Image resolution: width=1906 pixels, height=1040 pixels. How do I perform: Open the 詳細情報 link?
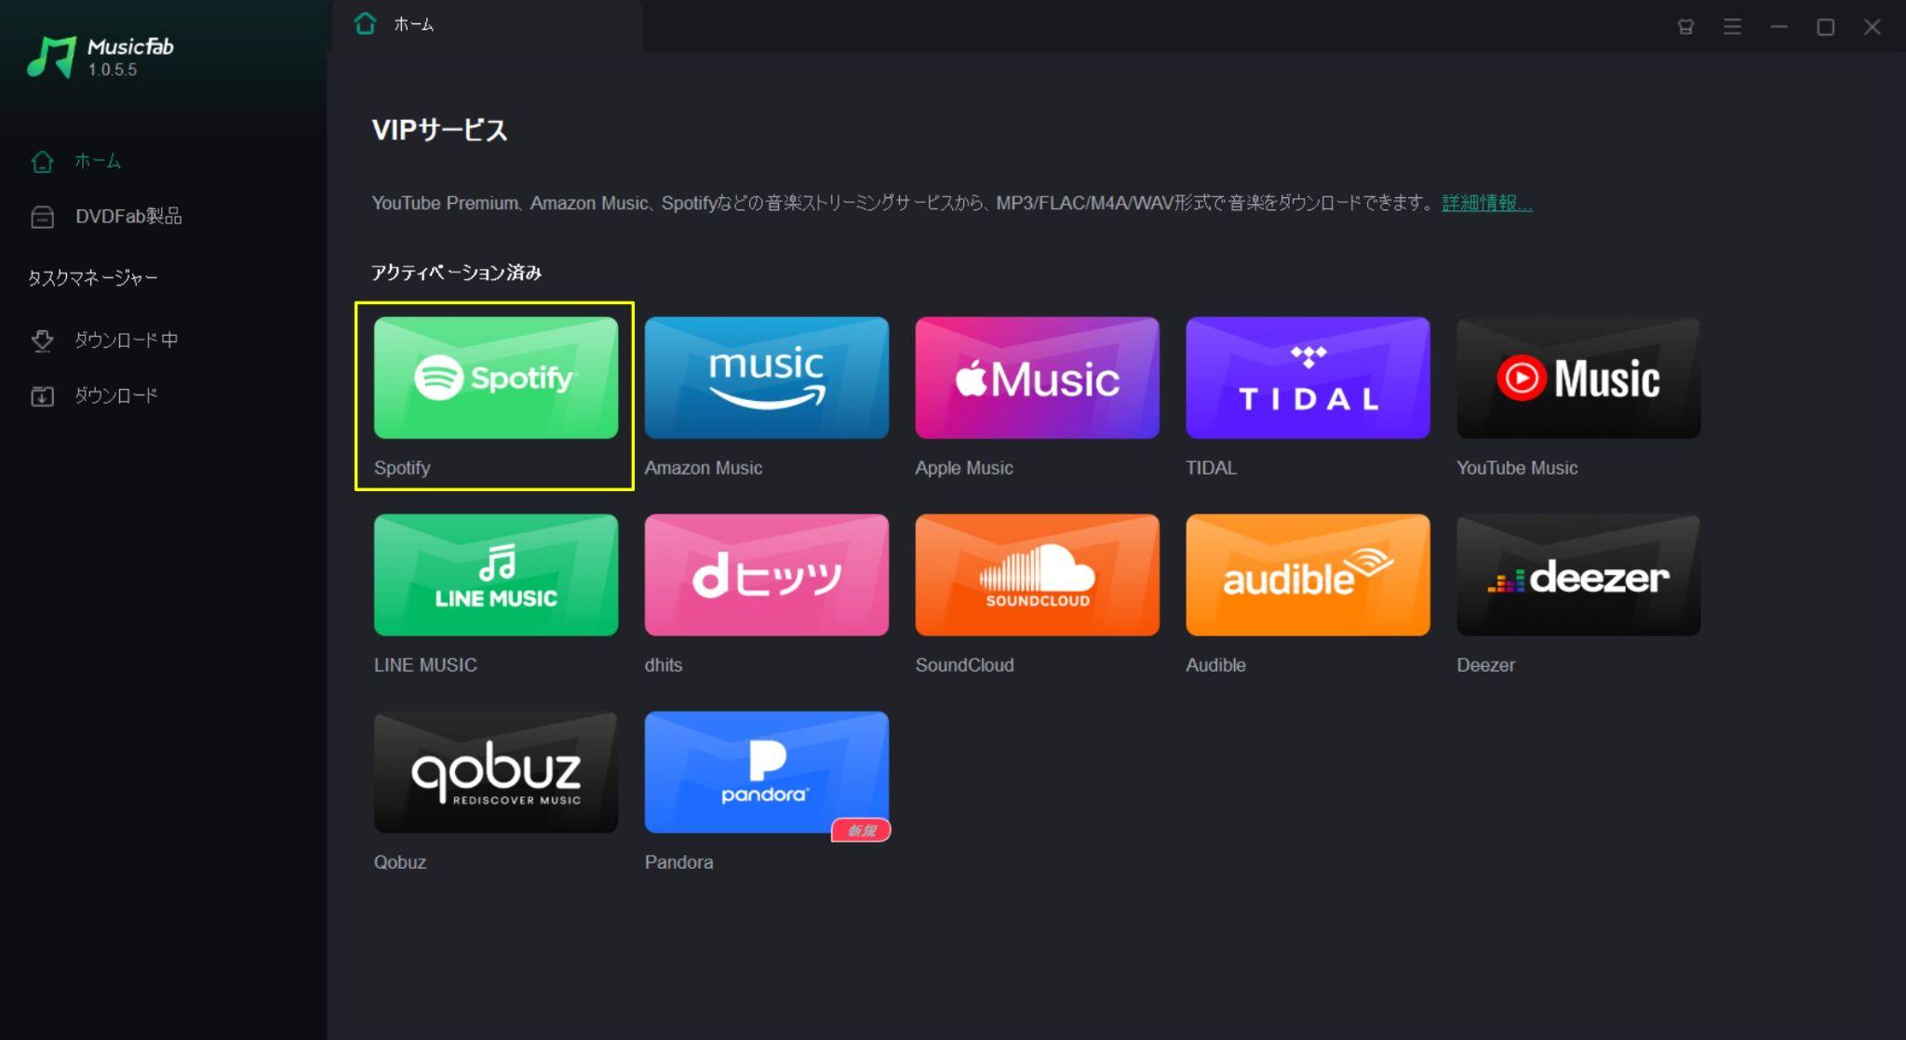[x=1486, y=203]
